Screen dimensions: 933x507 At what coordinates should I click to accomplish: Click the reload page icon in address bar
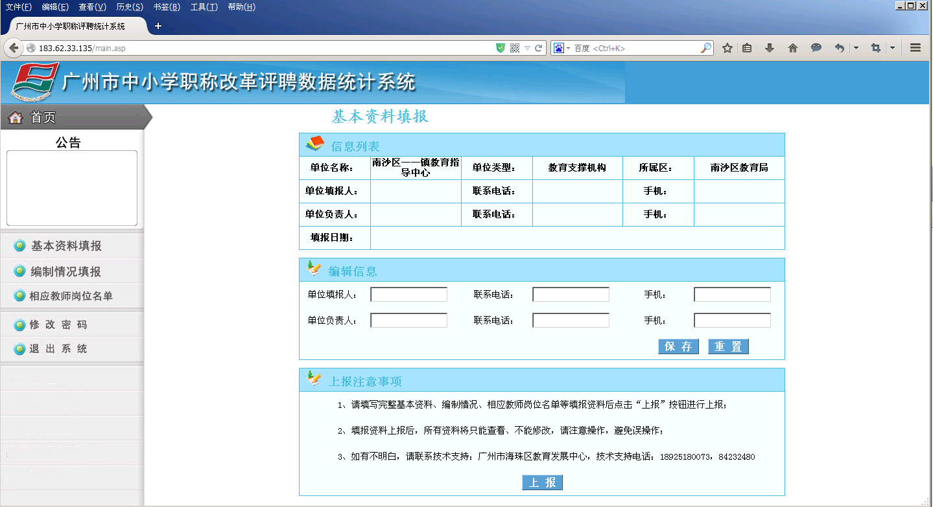point(538,48)
